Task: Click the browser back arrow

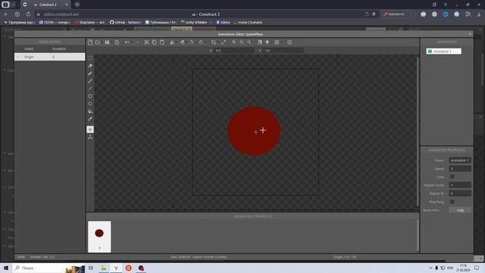Action: [x=6, y=14]
